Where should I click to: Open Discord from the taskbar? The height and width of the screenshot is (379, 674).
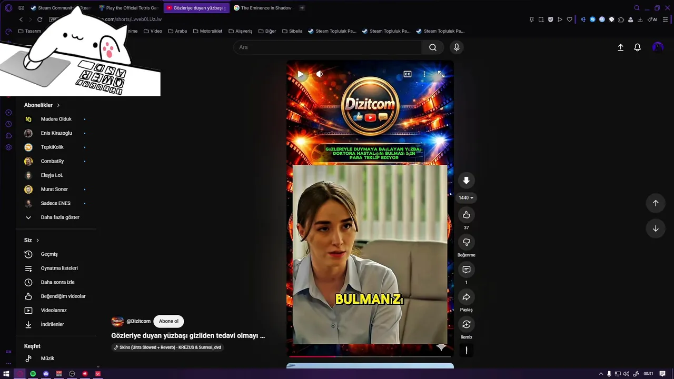click(x=46, y=374)
